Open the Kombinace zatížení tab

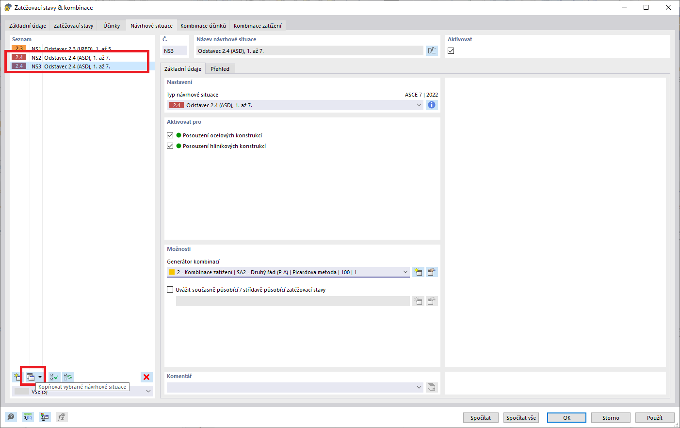[x=258, y=26]
